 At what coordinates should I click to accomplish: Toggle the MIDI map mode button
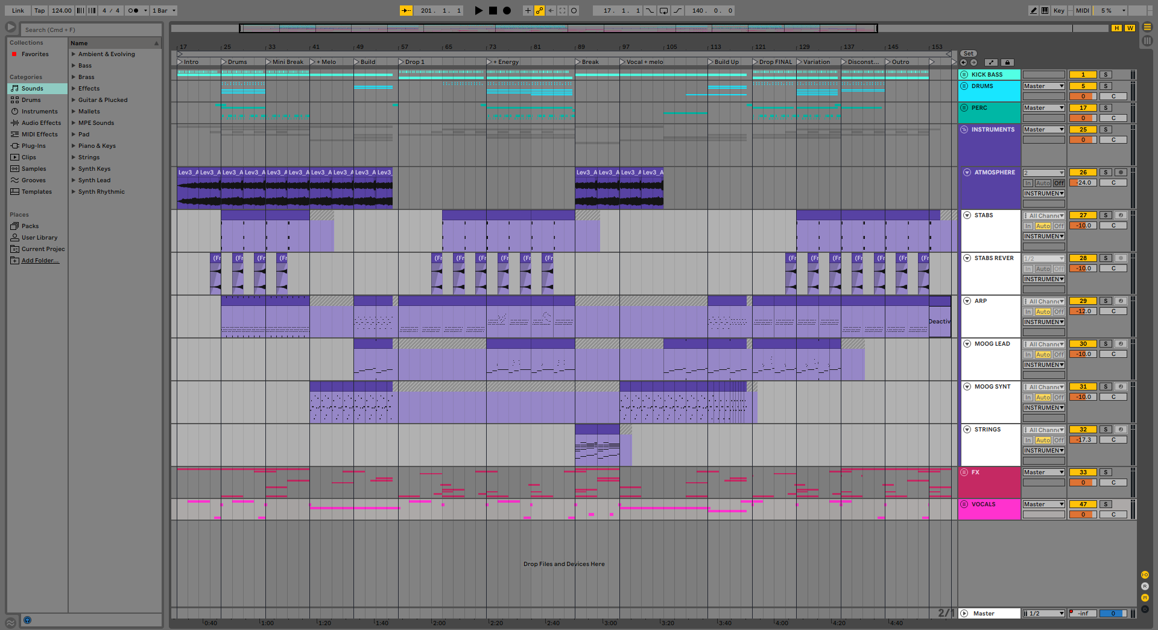pyautogui.click(x=1083, y=10)
